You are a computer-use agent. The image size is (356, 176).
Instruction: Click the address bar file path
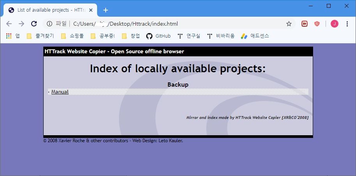point(126,24)
